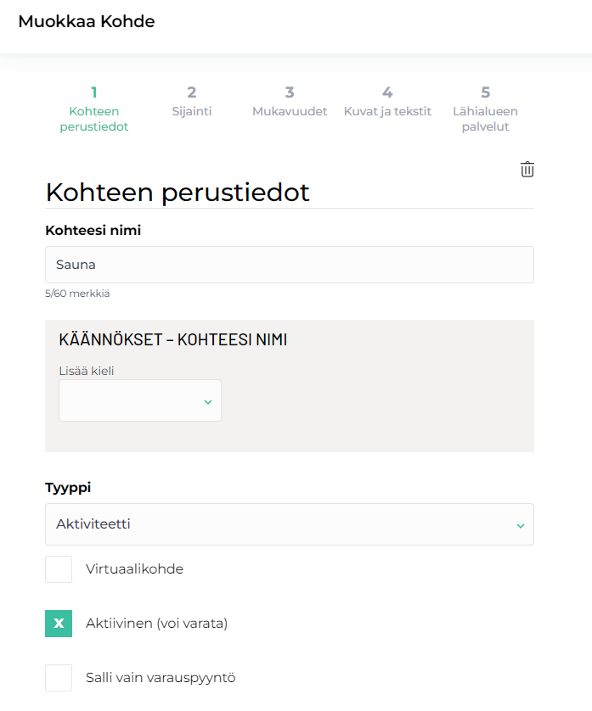This screenshot has height=711, width=592.
Task: Click the Salli vain varauspyyntö label
Action: 161,678
